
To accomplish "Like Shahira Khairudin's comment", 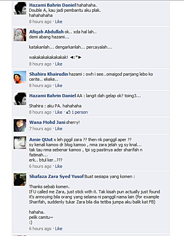I will coord(59,85).
